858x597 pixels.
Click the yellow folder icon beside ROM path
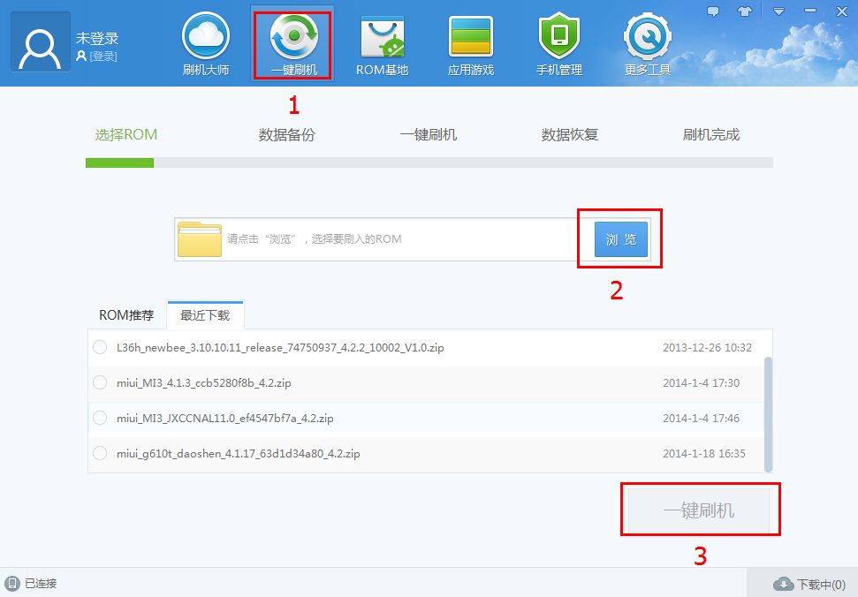201,238
